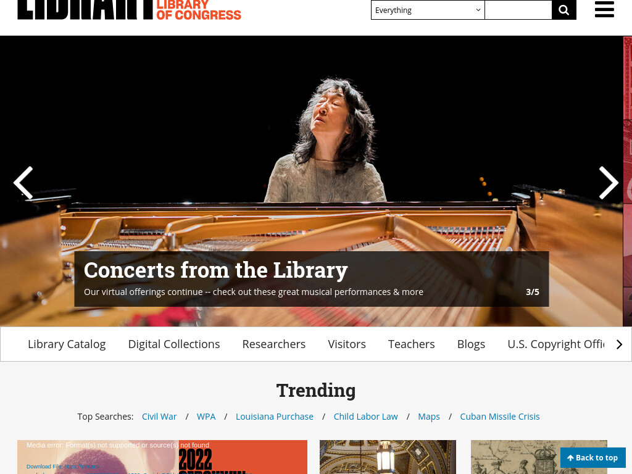Search the trending topic Civil War
This screenshot has width=632, height=474.
[159, 417]
